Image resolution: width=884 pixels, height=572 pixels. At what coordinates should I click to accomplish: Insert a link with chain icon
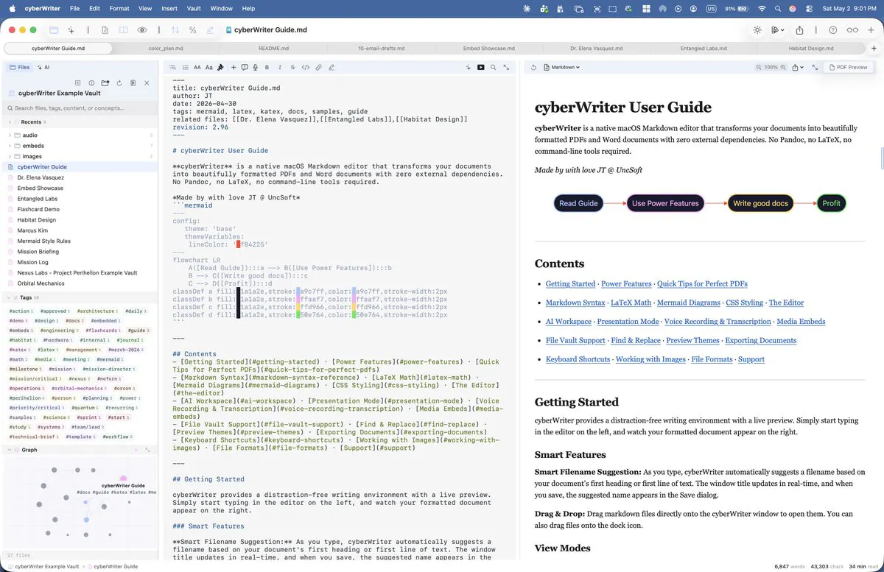click(318, 67)
